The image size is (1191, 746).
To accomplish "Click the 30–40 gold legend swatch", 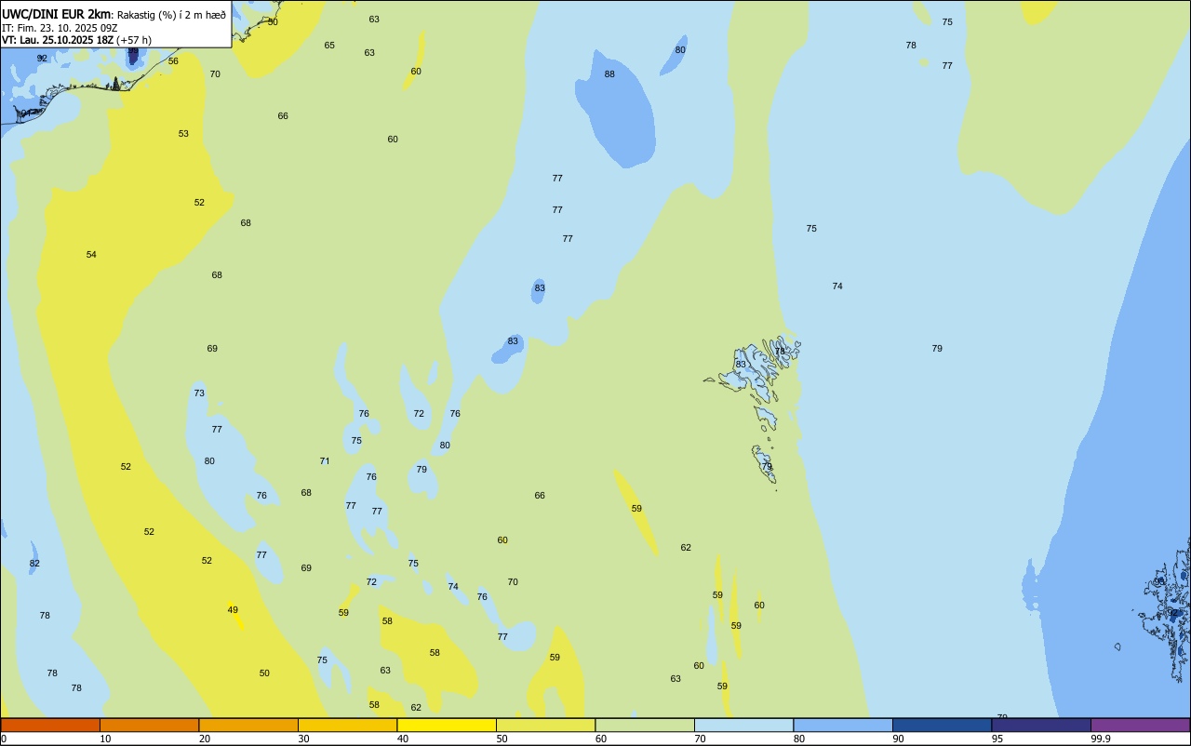I will (x=347, y=725).
